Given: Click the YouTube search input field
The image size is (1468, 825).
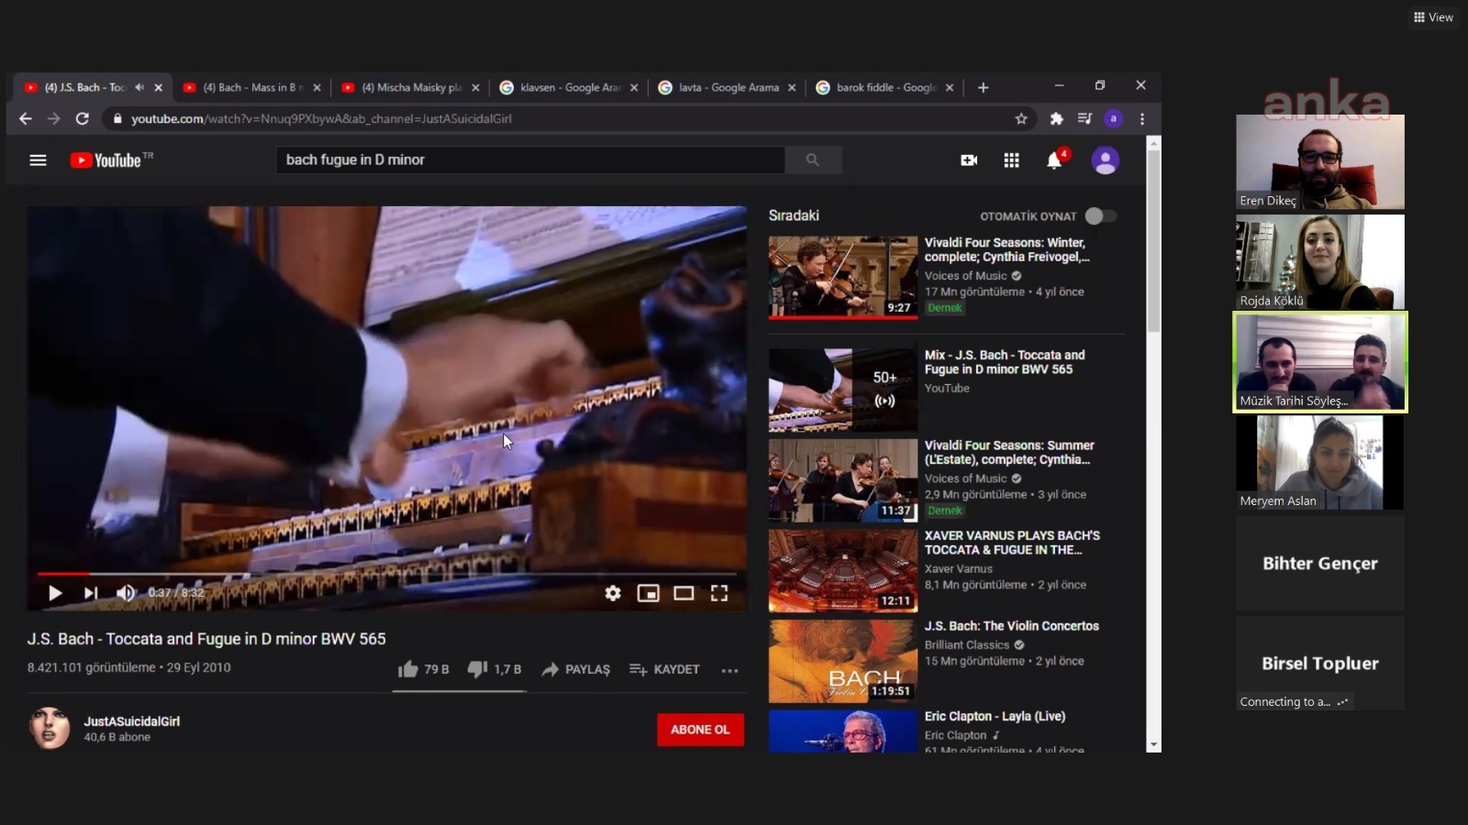Looking at the screenshot, I should 530,160.
